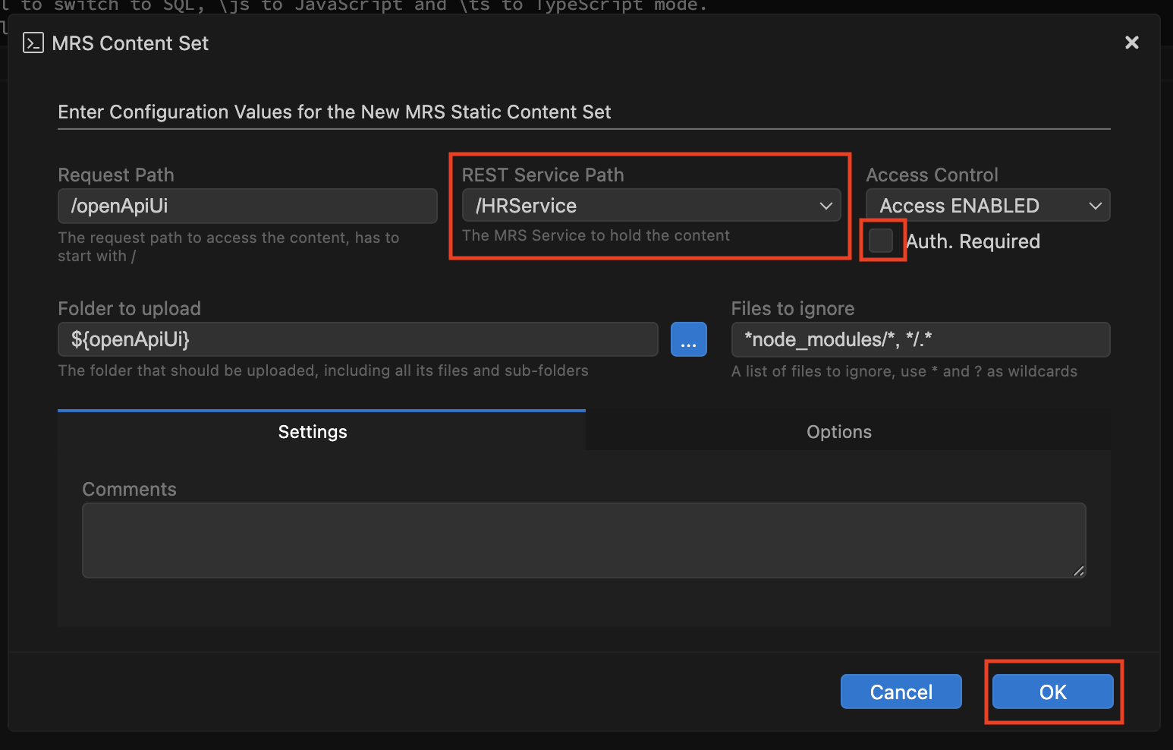Click the 'folder that should be uploaded' hint

pyautogui.click(x=323, y=370)
